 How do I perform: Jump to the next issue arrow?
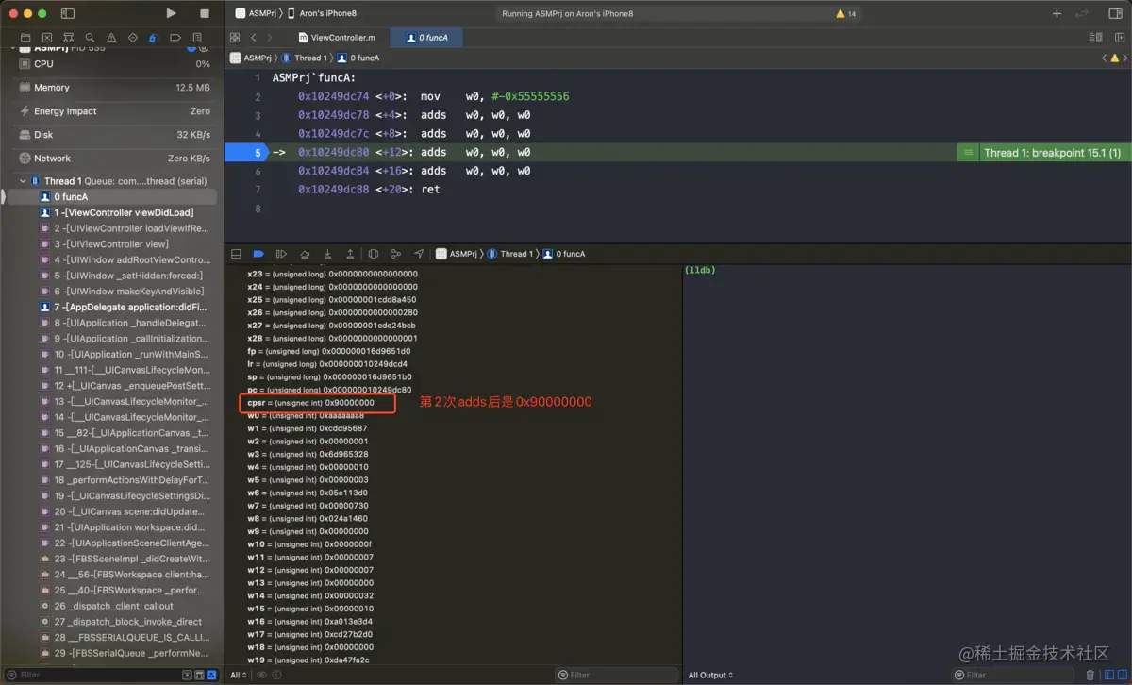[x=1125, y=58]
